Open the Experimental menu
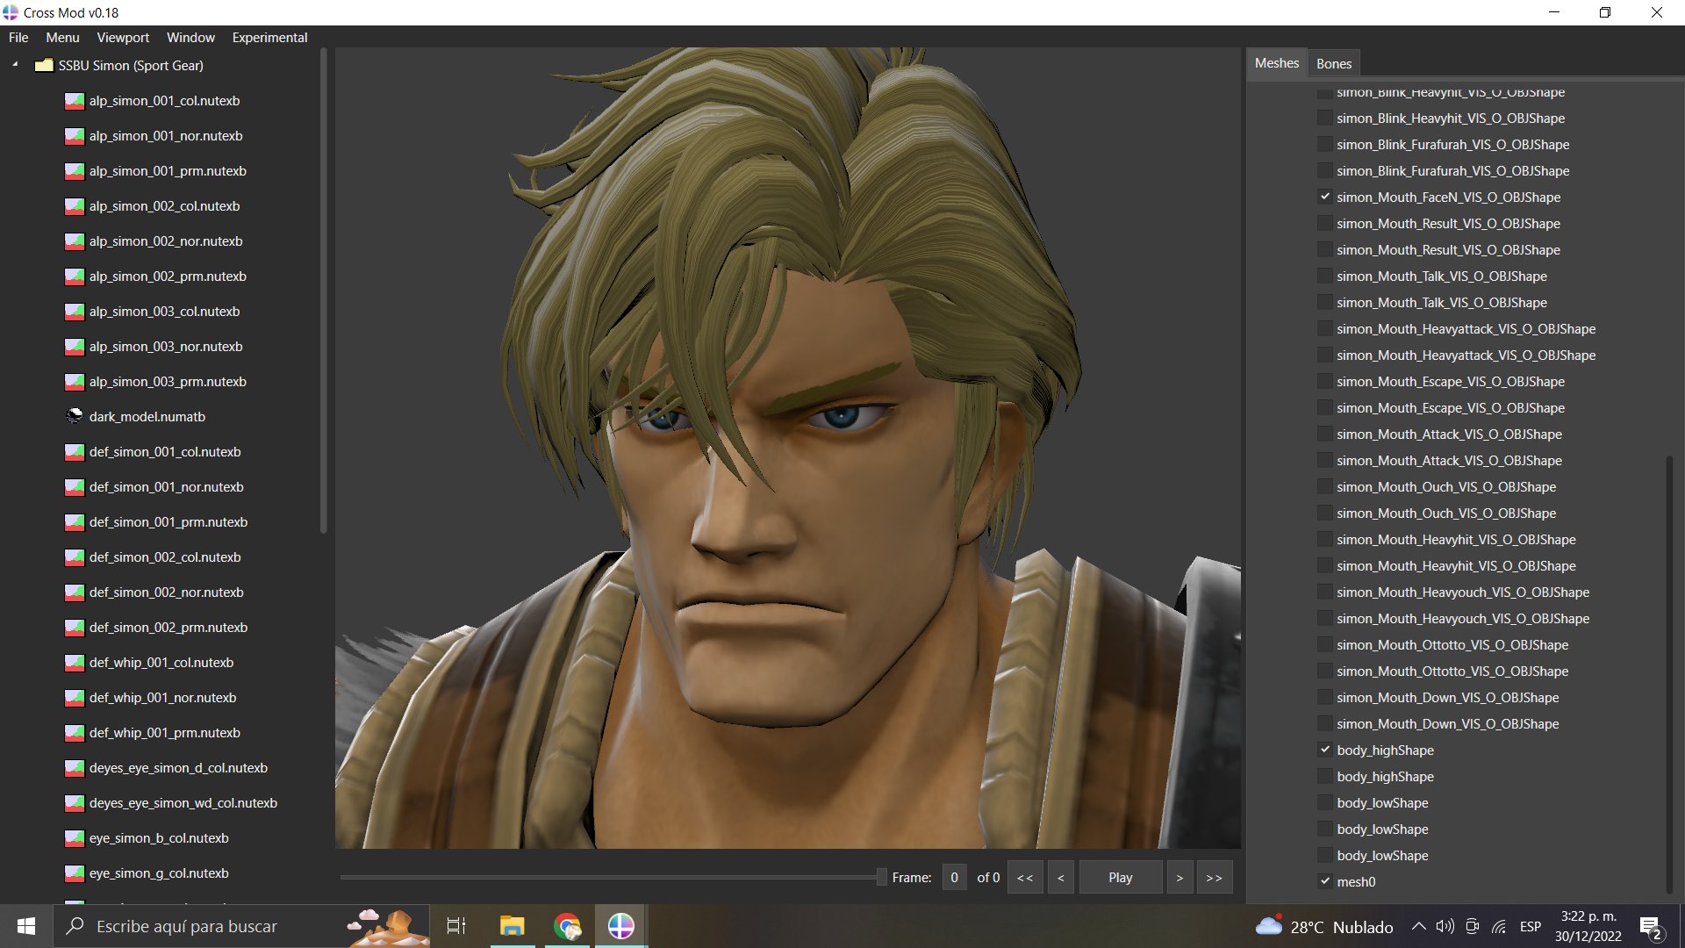The height and width of the screenshot is (948, 1685). (x=269, y=38)
